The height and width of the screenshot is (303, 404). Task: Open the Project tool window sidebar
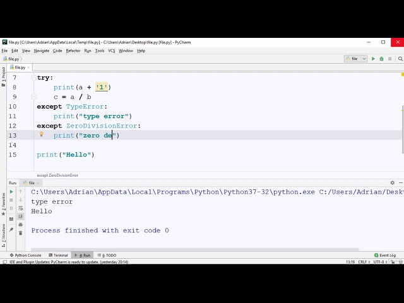point(3,77)
